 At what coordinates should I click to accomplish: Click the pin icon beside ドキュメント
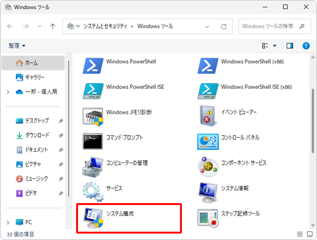pos(61,150)
